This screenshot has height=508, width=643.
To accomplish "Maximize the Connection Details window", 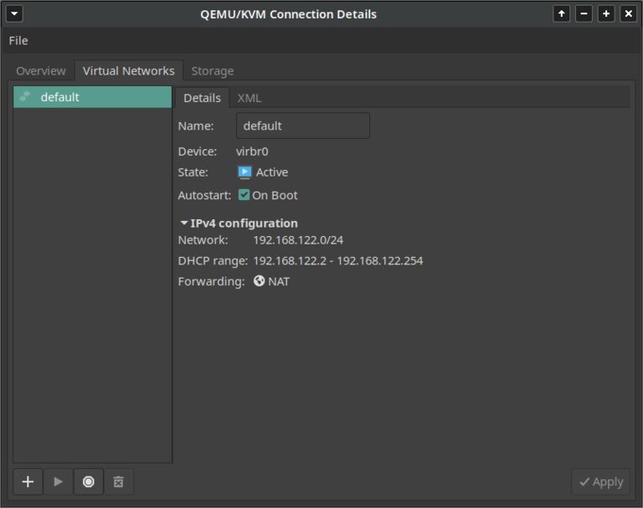I will coord(606,14).
